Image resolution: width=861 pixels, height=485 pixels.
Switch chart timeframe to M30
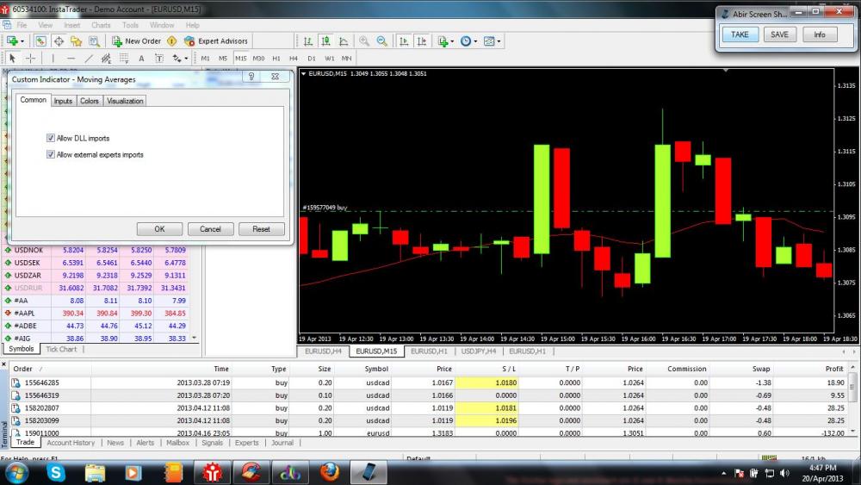pos(258,59)
